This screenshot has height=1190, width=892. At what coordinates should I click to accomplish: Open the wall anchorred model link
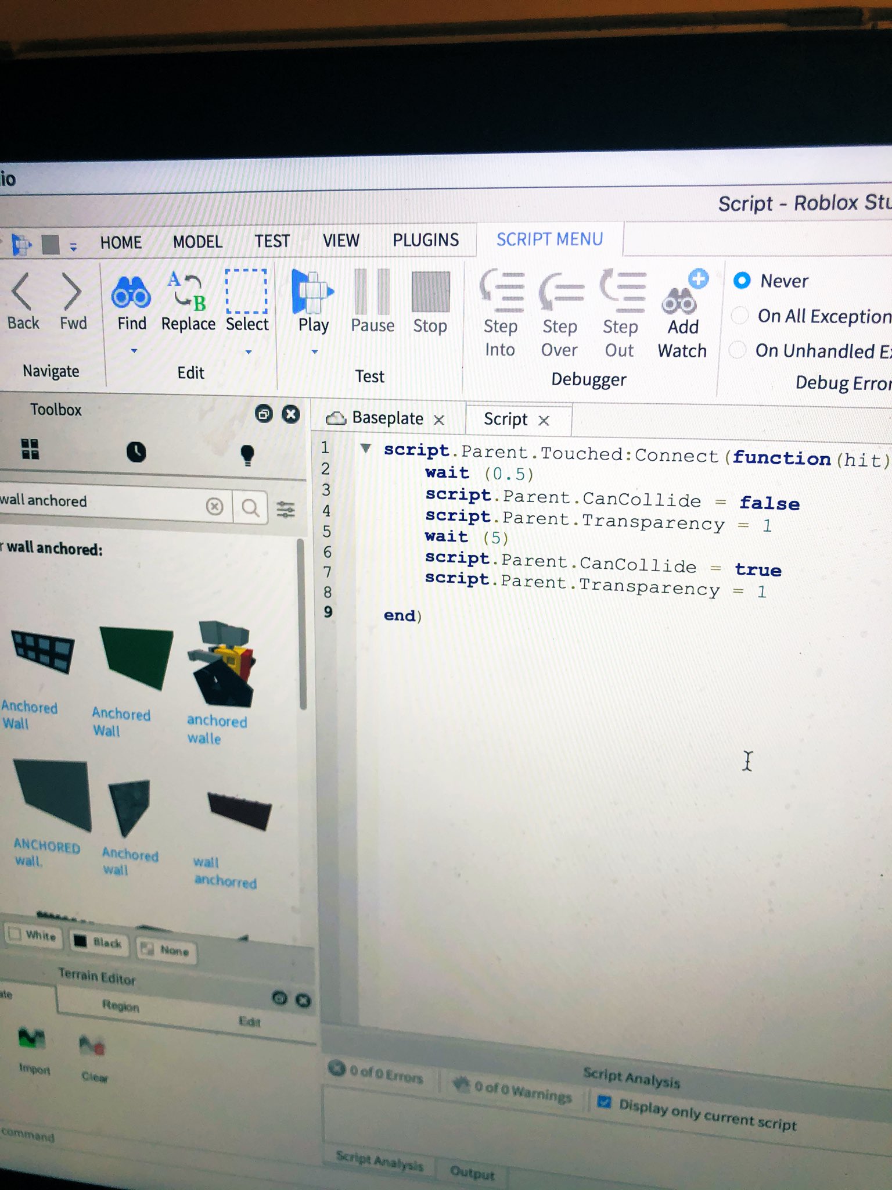coord(225,872)
